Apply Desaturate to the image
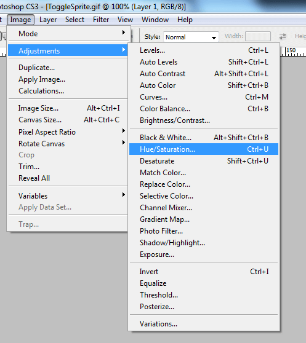 [x=204, y=161]
